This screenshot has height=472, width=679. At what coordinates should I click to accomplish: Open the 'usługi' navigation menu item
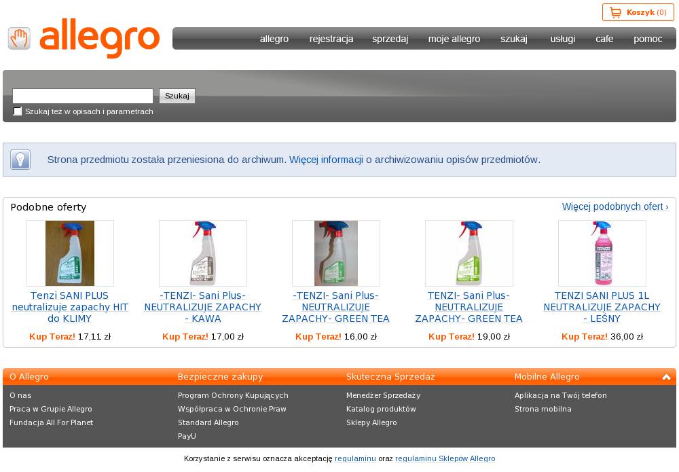tap(562, 39)
